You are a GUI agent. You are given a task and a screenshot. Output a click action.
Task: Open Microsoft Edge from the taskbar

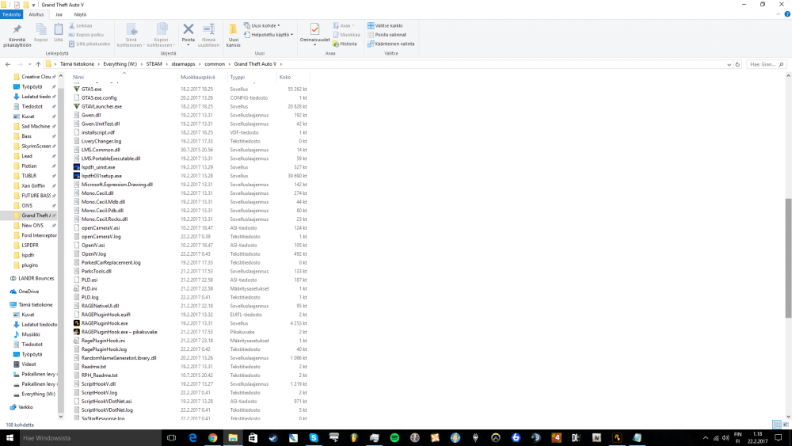click(192, 438)
